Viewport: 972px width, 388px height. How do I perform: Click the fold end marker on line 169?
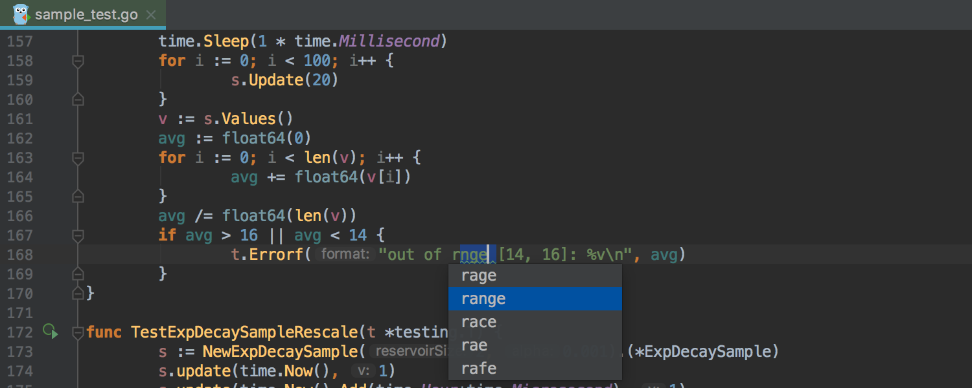pos(78,274)
